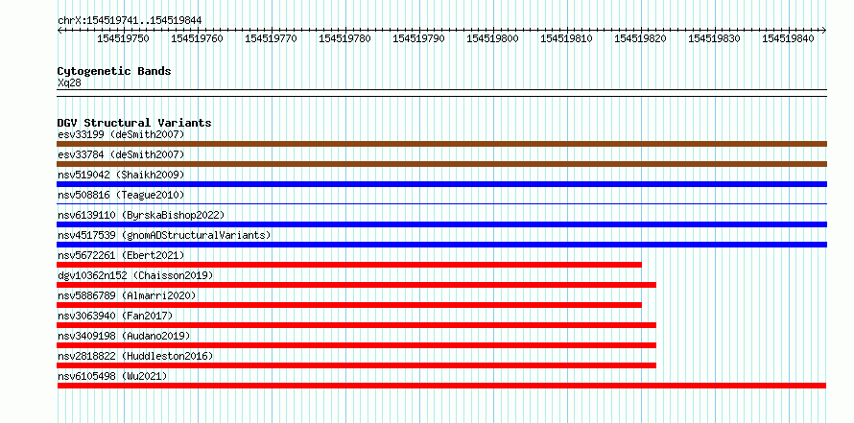854x423 pixels.
Task: Click the Xq28 band label
Action: tap(69, 82)
